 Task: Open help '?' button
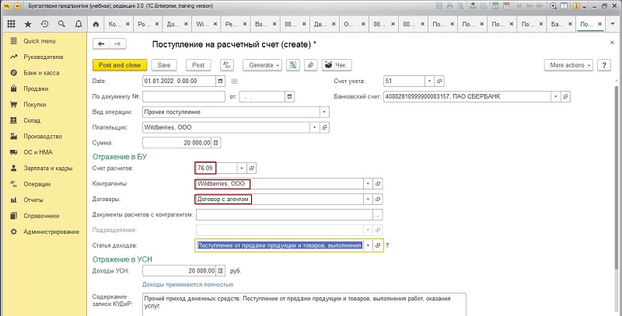pyautogui.click(x=604, y=65)
